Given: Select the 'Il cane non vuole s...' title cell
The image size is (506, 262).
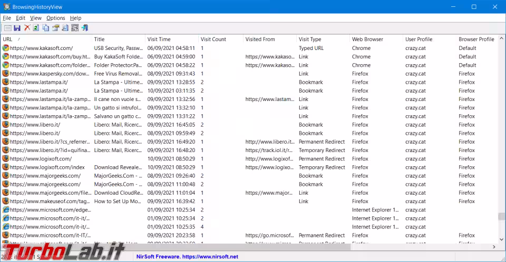Looking at the screenshot, I should point(118,99).
